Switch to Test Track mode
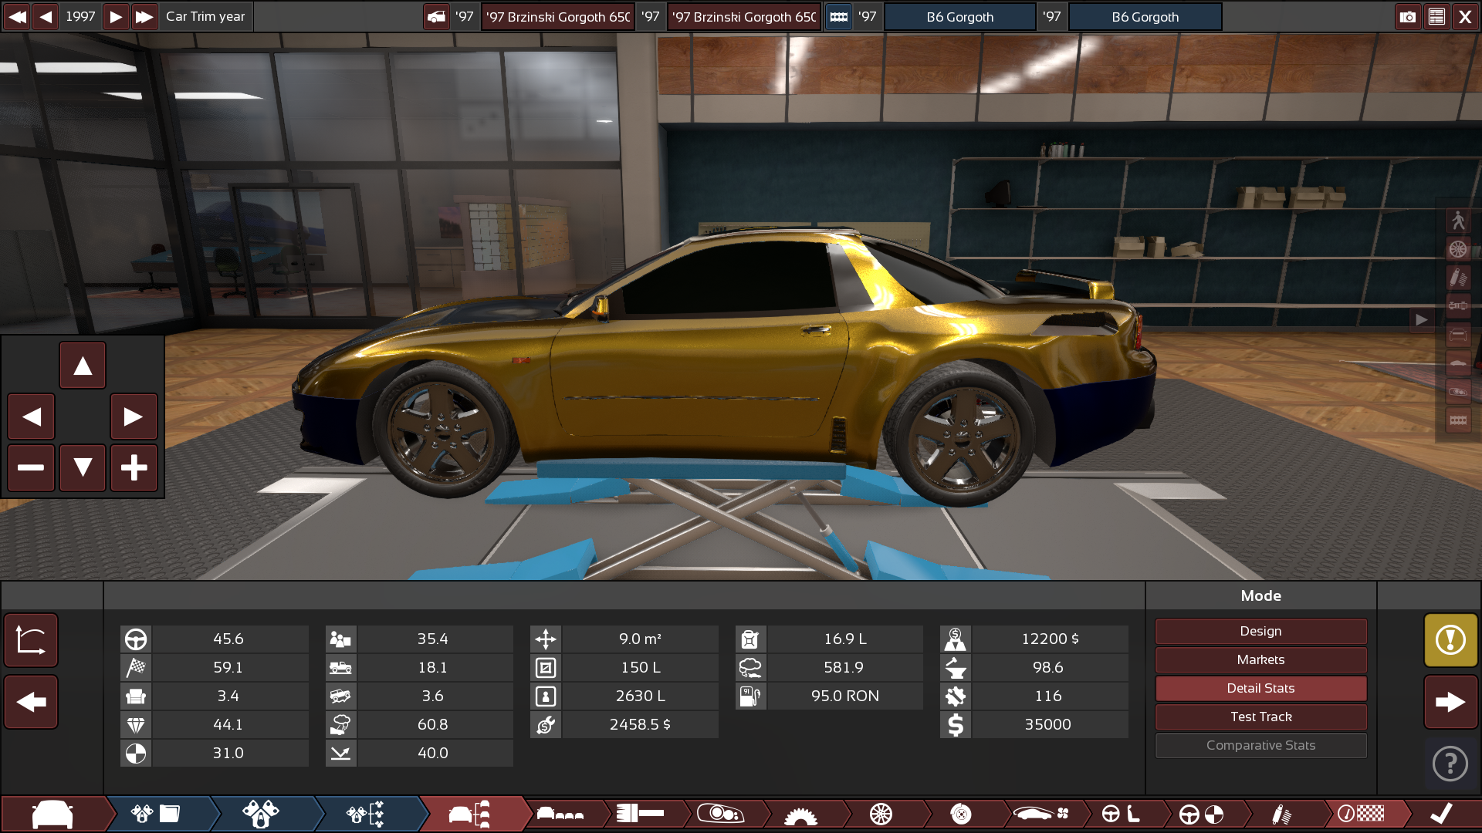This screenshot has width=1482, height=833. pos(1260,717)
